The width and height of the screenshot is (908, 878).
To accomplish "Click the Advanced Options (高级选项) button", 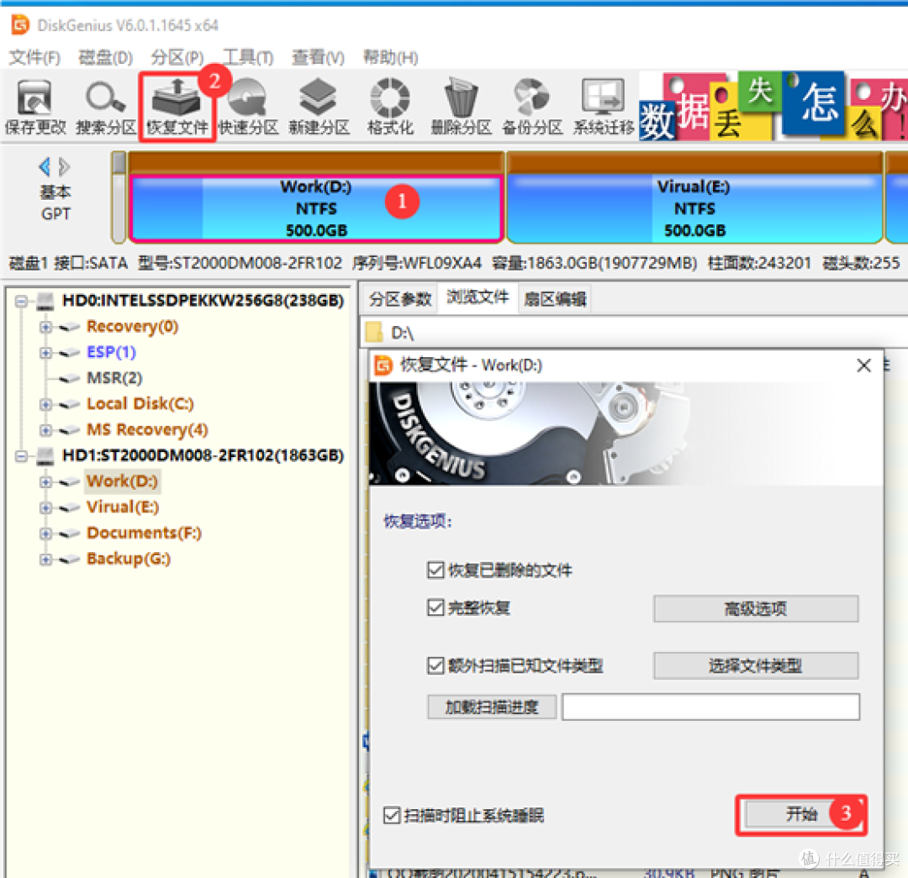I will point(756,608).
